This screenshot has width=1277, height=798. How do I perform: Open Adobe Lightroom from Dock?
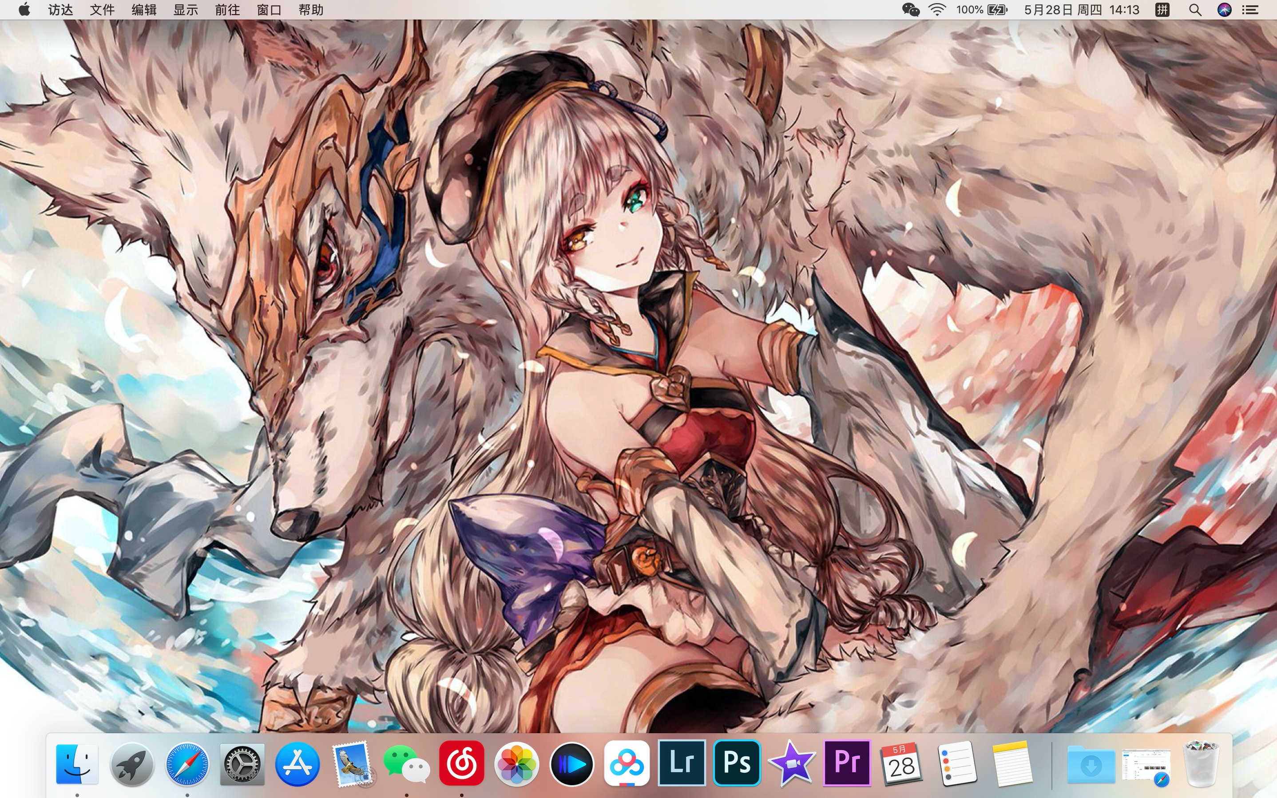pos(682,764)
